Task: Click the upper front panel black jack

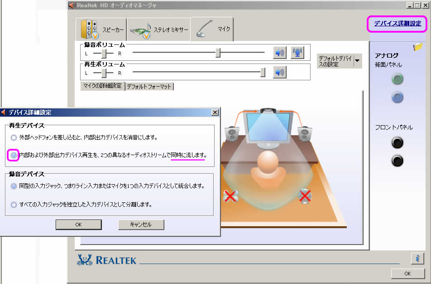Action: click(x=397, y=143)
